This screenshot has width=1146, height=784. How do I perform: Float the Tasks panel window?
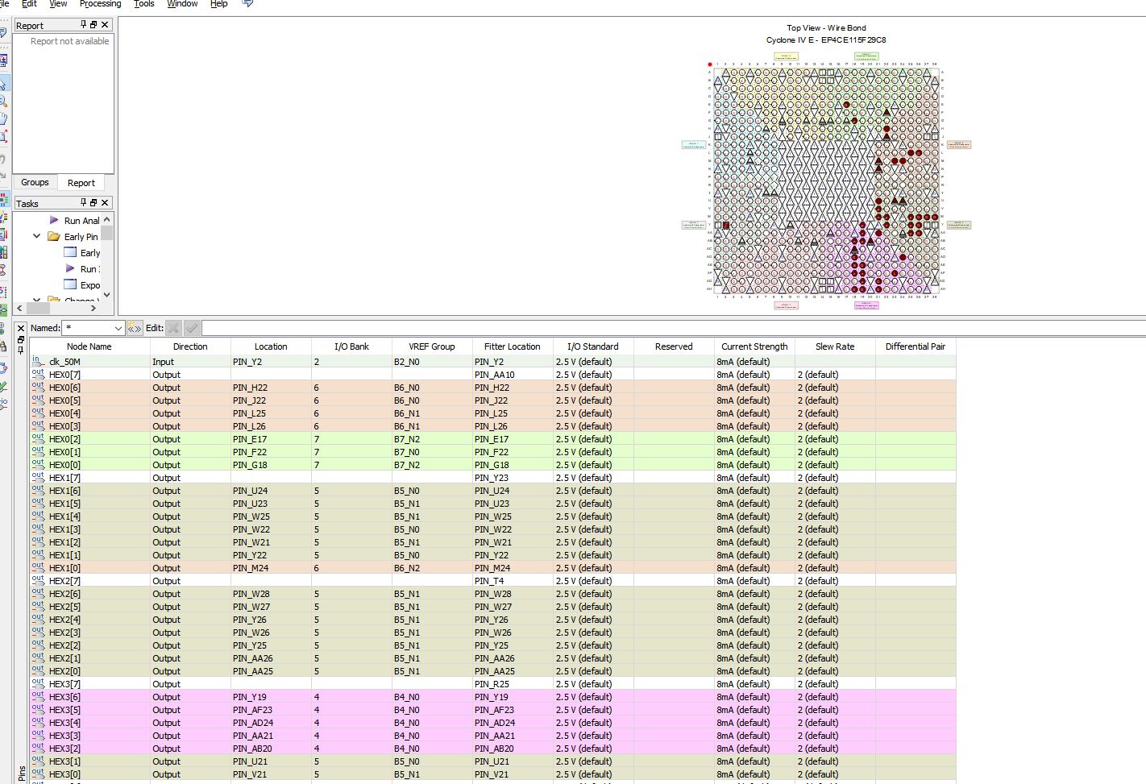click(x=93, y=203)
